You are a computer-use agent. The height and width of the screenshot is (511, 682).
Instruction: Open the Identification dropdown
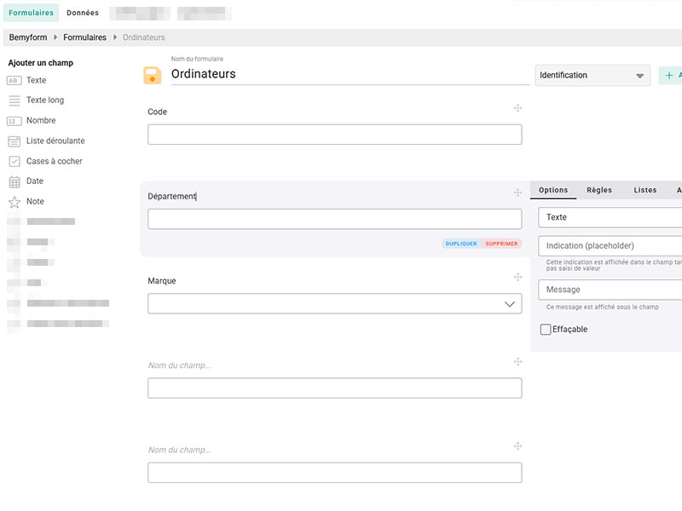coord(592,76)
